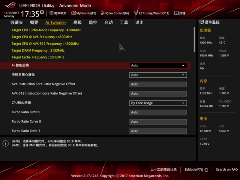Open 上一次的修改记录
Screen dimensions: 240x180
(163, 169)
